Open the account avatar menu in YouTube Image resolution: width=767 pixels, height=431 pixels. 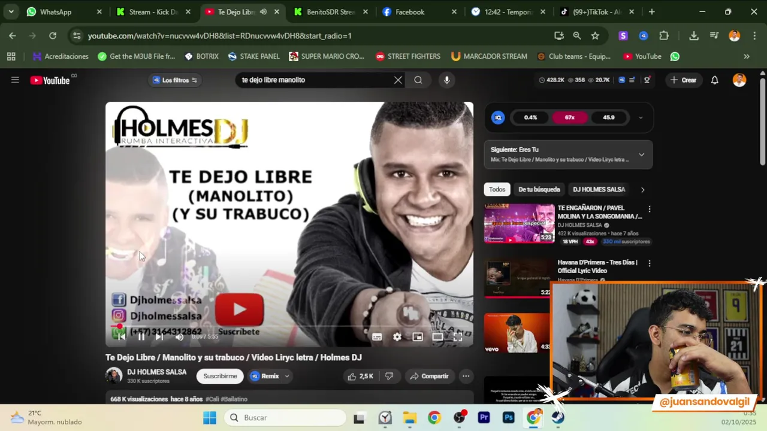click(x=739, y=80)
